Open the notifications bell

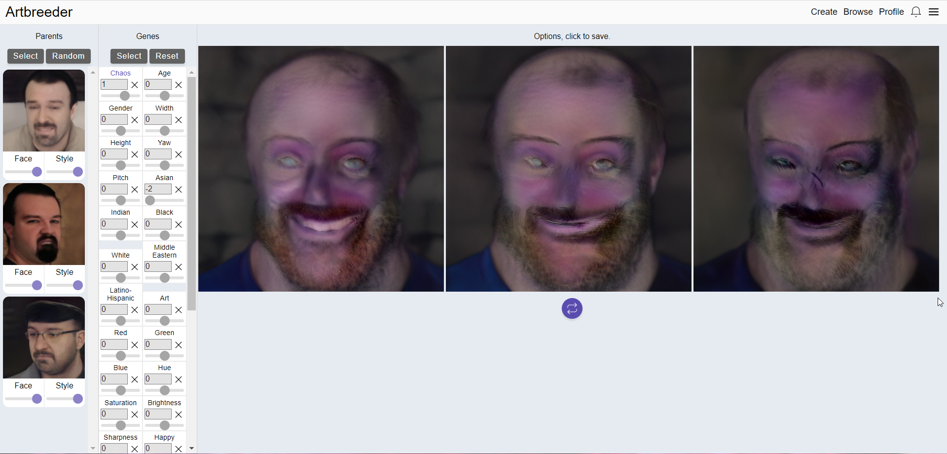coord(916,12)
